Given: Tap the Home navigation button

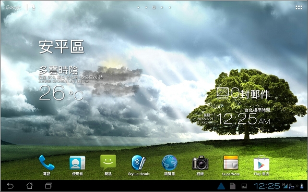Looking at the screenshot, I should (x=29, y=186).
